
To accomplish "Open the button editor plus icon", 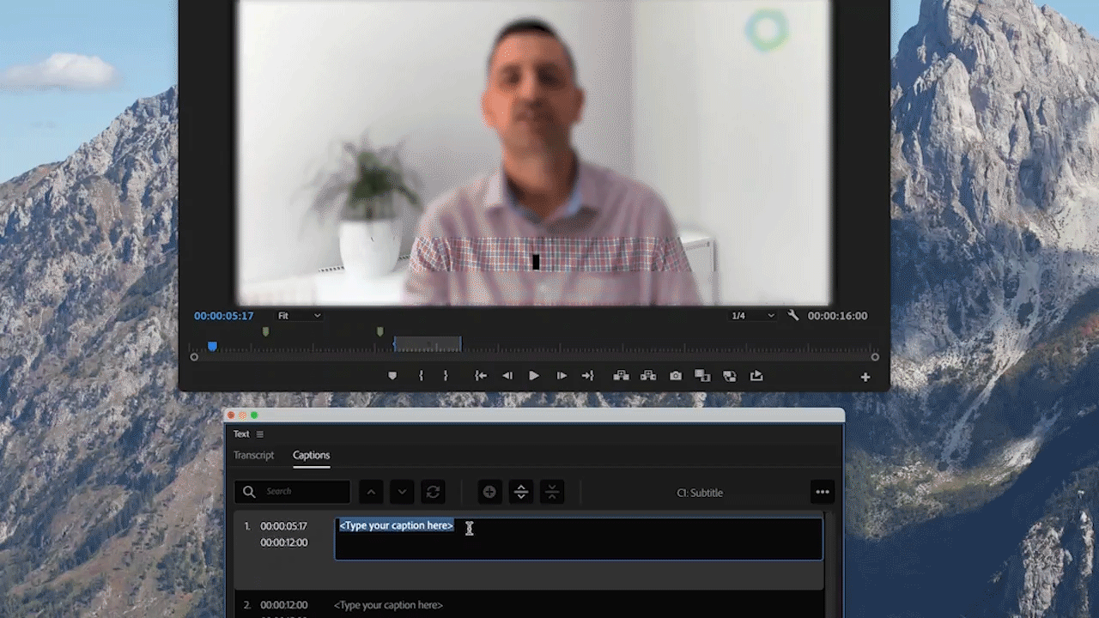I will [865, 377].
